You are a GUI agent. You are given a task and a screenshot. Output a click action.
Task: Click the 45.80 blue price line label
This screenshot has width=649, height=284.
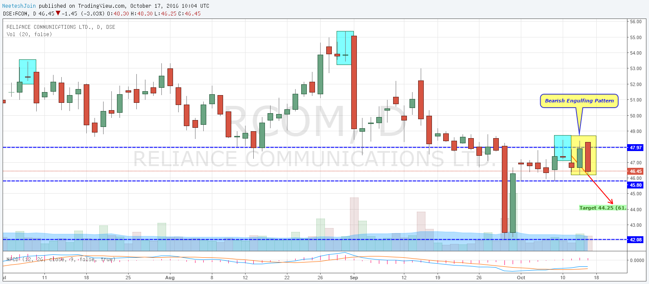click(x=636, y=185)
